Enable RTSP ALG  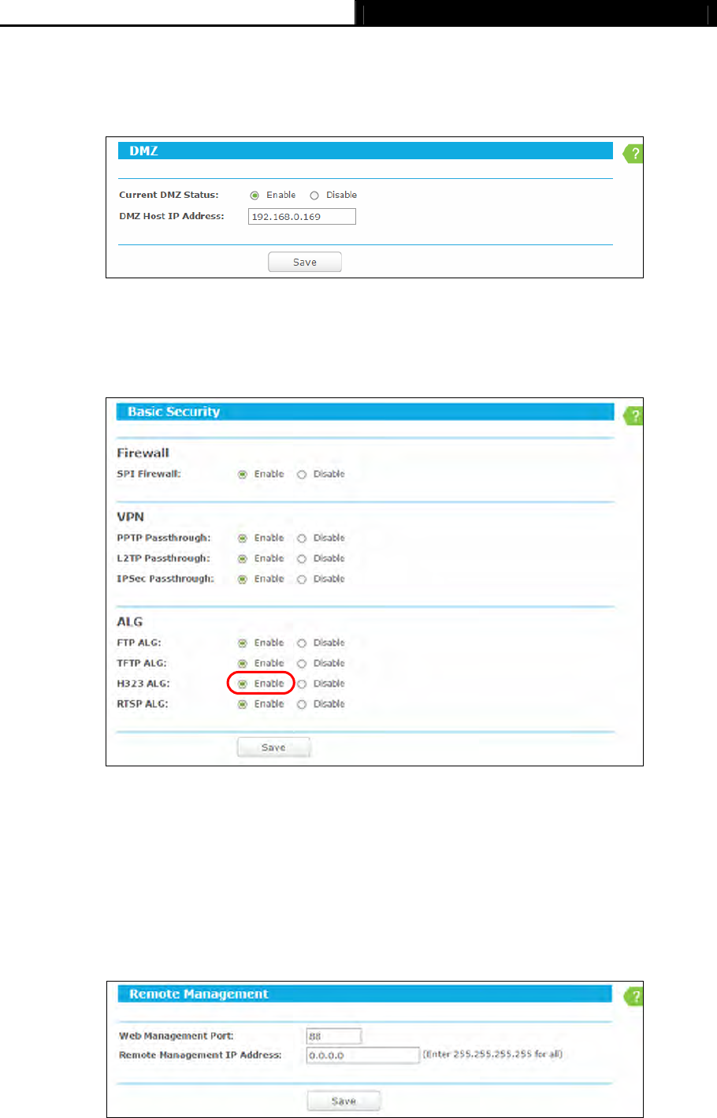click(243, 705)
